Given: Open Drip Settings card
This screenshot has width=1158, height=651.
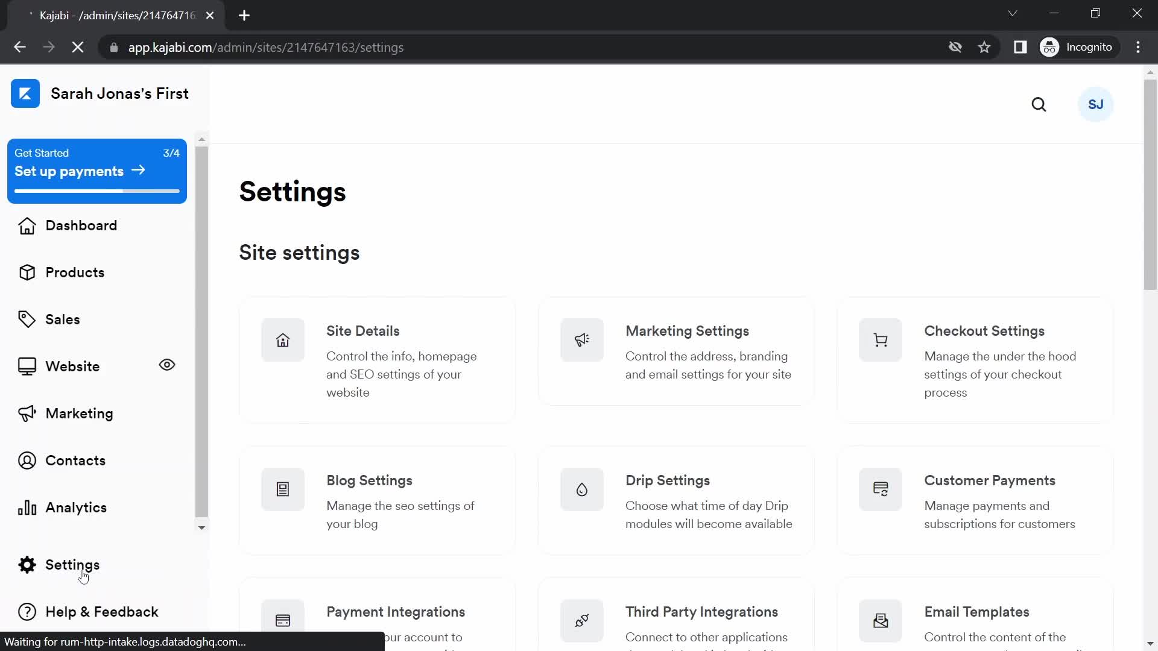Looking at the screenshot, I should (x=676, y=500).
